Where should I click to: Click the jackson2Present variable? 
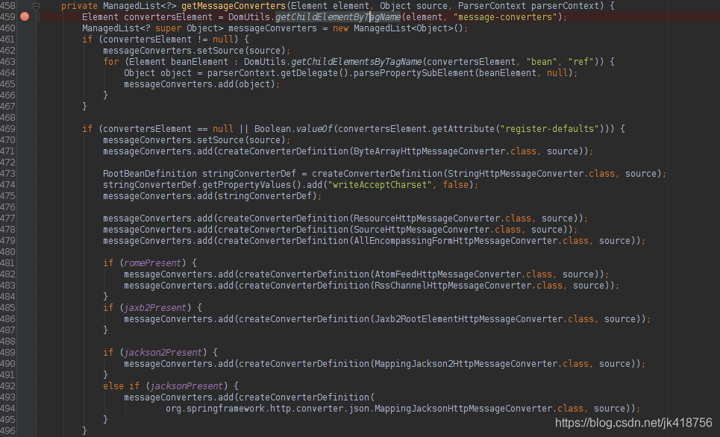tap(163, 353)
